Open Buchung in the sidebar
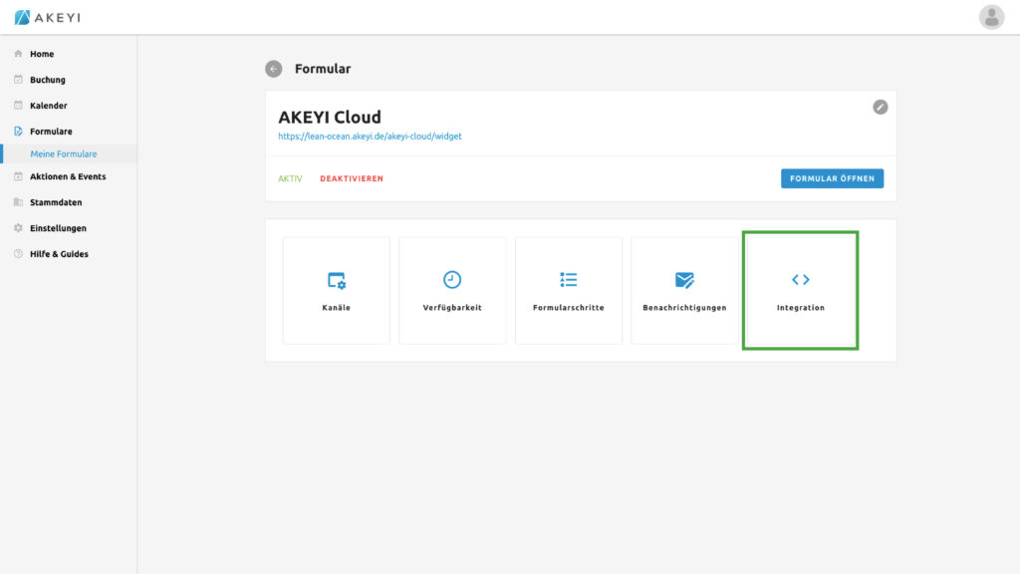The image size is (1020, 574). (47, 80)
